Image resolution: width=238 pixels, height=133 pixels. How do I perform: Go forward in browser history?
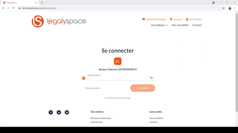[8, 8]
